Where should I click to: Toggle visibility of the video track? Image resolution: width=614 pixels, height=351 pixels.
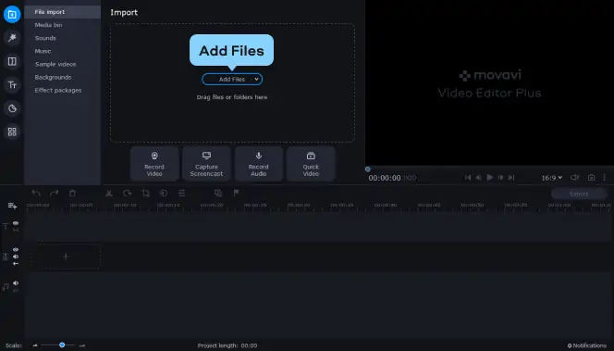click(16, 249)
